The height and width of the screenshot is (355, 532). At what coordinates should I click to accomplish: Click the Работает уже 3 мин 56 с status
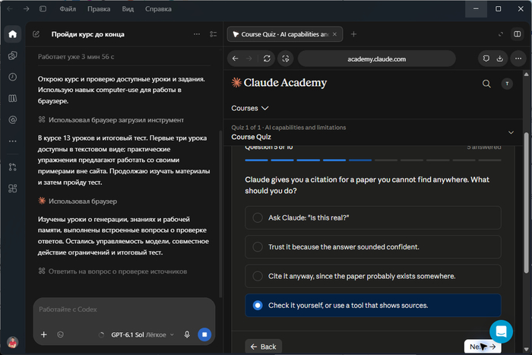click(x=76, y=57)
